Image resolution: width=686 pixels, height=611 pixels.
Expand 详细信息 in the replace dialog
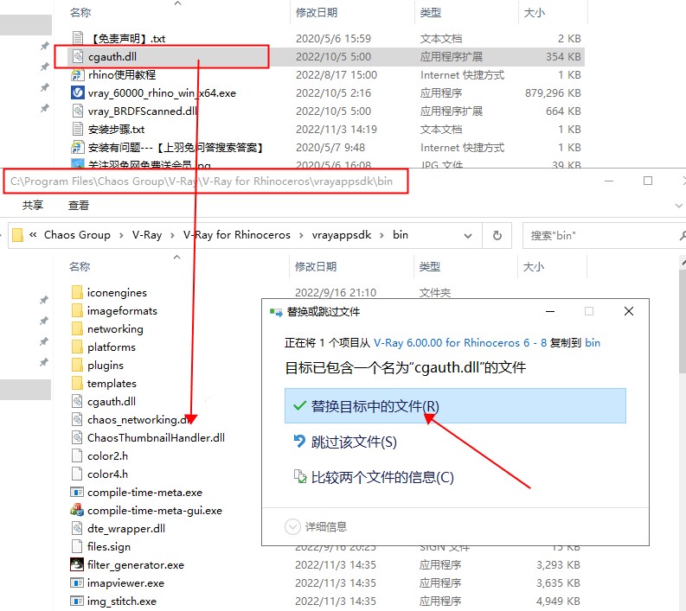pos(292,526)
